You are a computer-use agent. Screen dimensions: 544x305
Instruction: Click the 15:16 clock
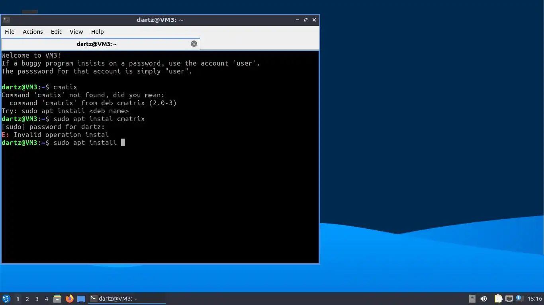coord(535,299)
